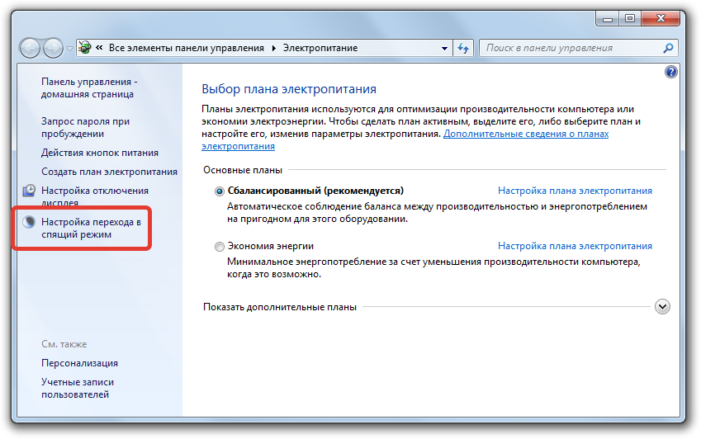701x439 pixels.
Task: Click the Refresh button beside address bar
Action: [x=463, y=48]
